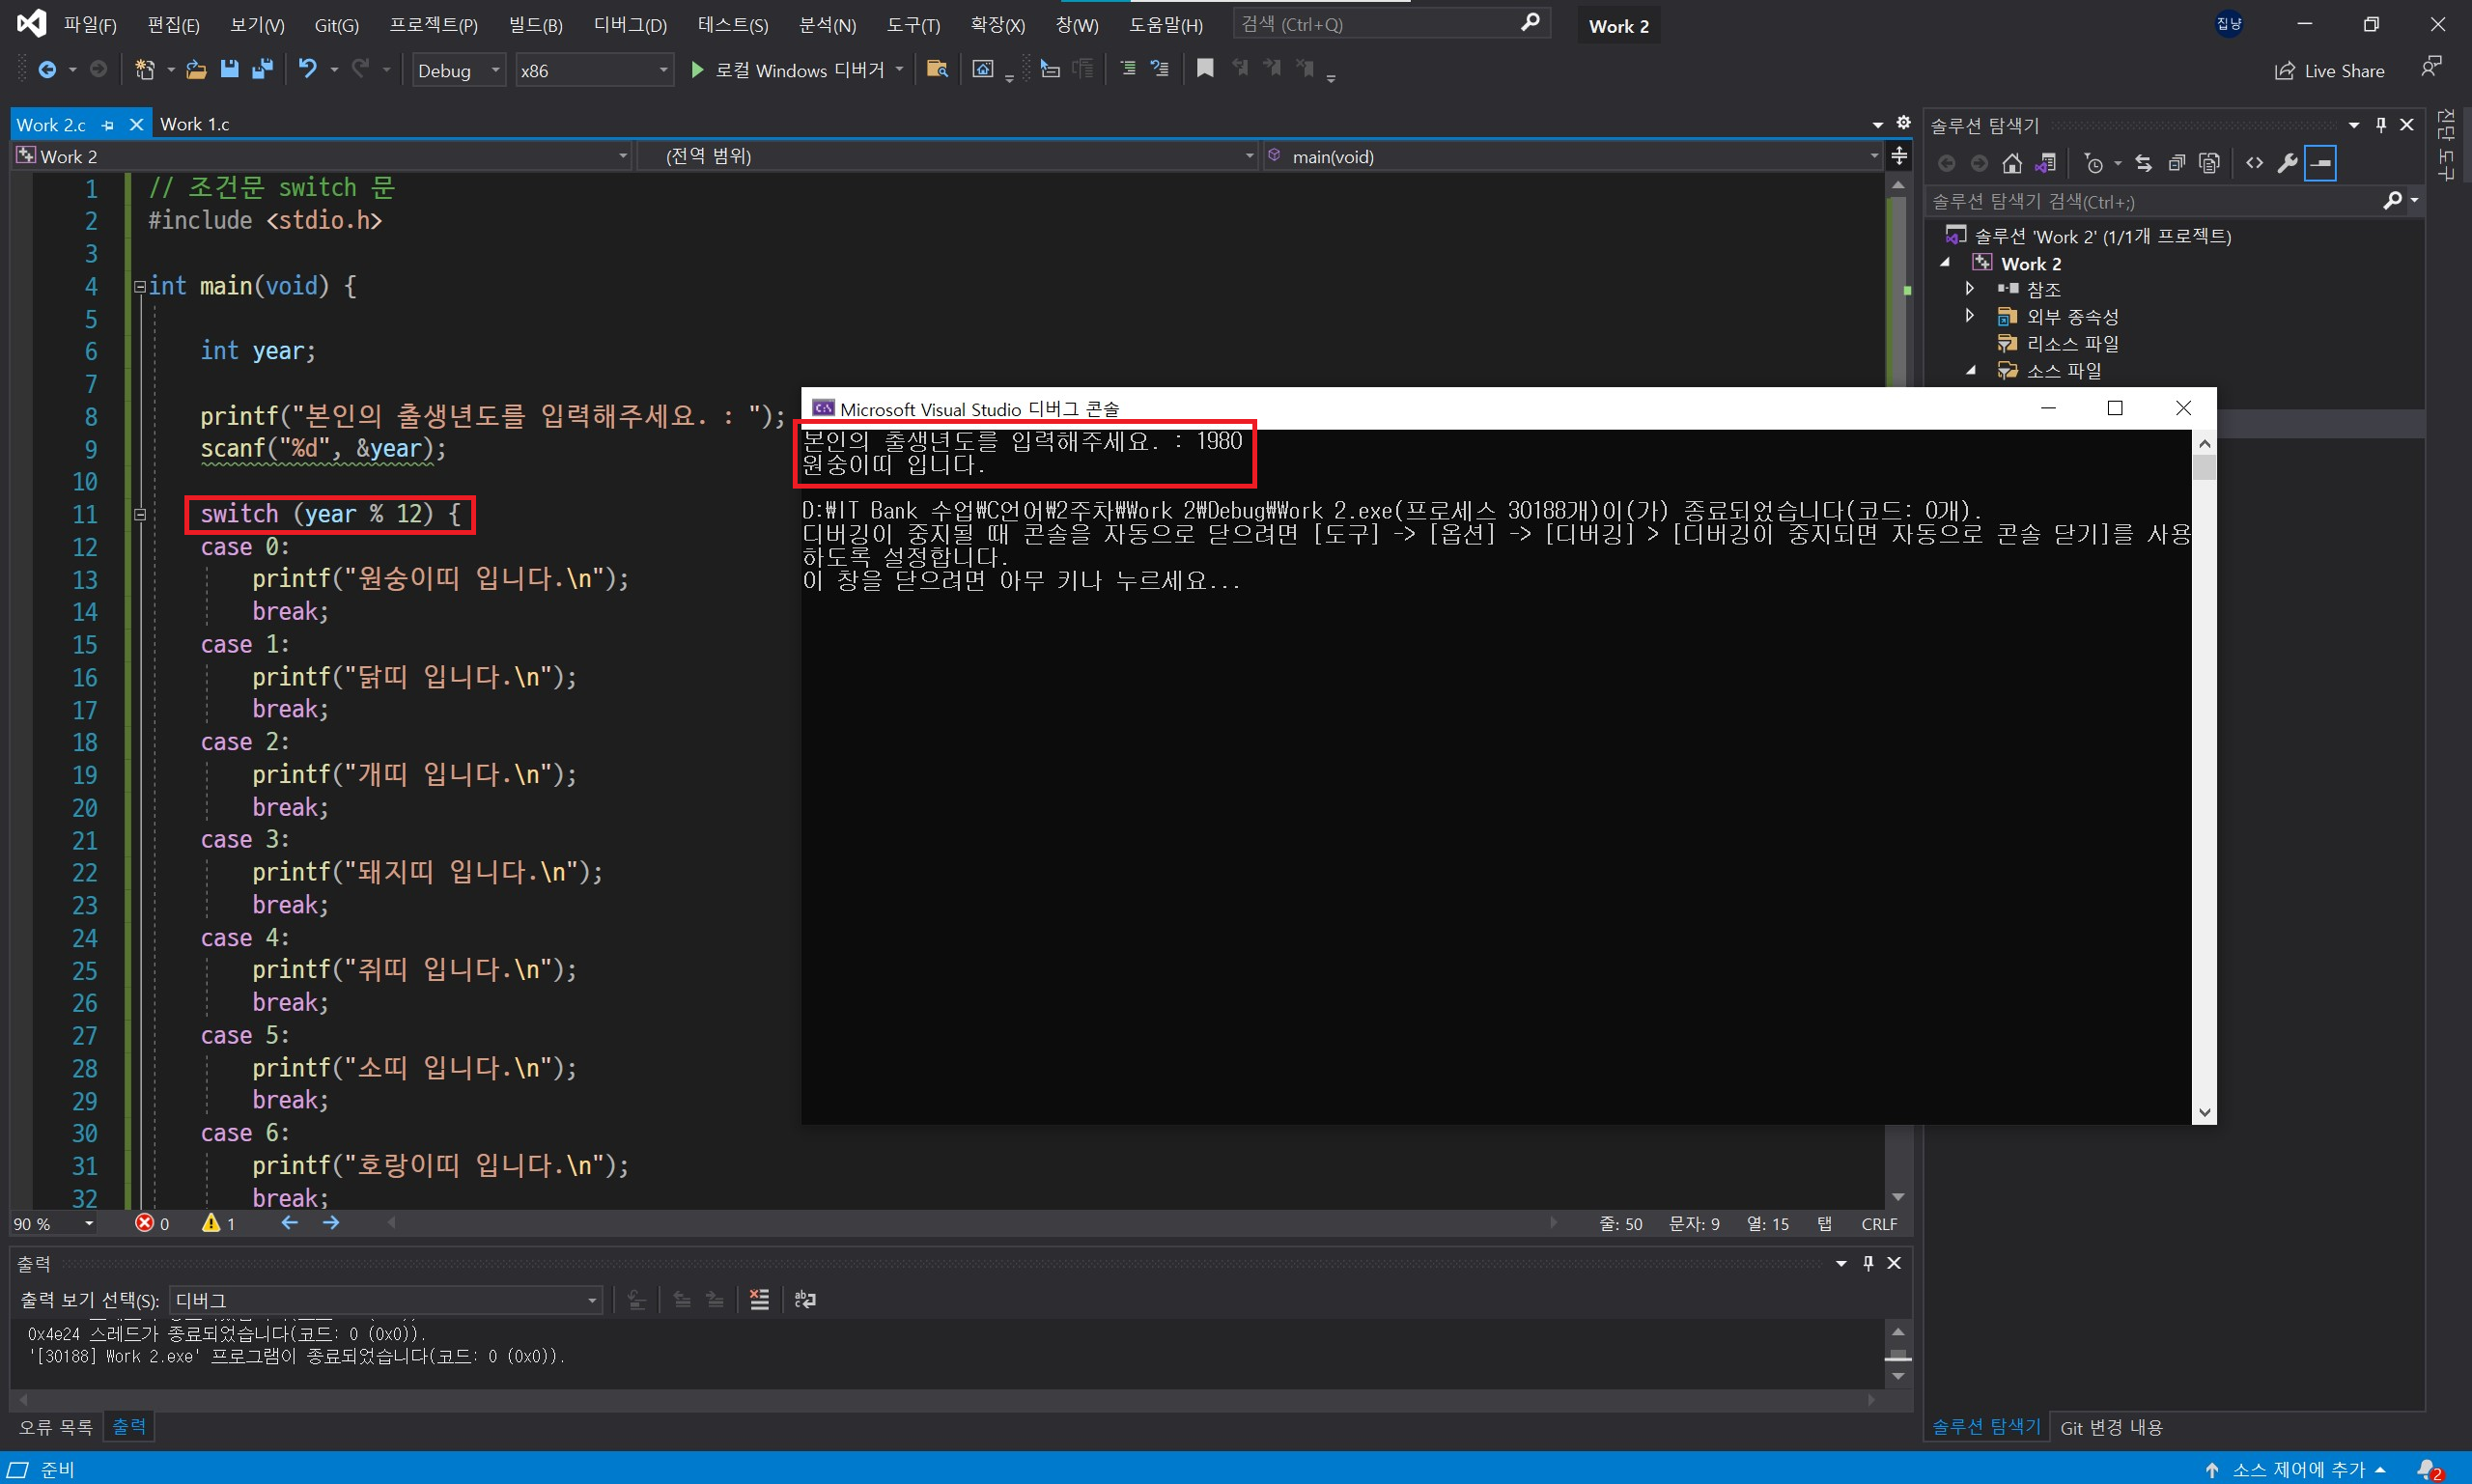Screen dimensions: 2472x1484
Task: Click the debug console vertical scrollbar
Action: tap(2204, 780)
